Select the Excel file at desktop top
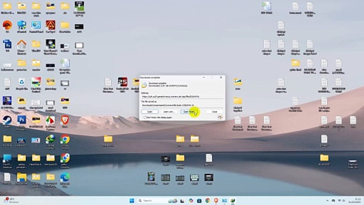Screen dimensions: 364x205 click(266, 6)
